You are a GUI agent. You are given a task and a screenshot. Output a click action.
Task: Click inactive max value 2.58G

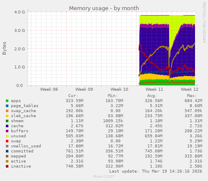(196, 166)
